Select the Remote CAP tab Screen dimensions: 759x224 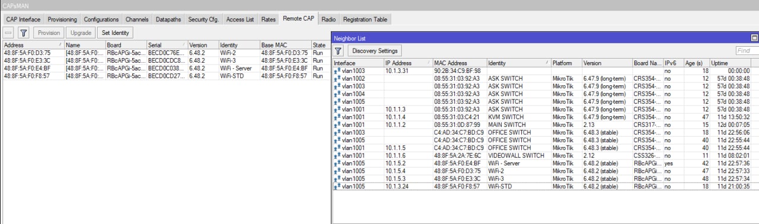pyautogui.click(x=299, y=19)
